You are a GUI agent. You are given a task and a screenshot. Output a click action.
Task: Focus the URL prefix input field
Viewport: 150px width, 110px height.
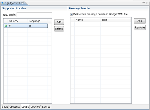pos(34,15)
